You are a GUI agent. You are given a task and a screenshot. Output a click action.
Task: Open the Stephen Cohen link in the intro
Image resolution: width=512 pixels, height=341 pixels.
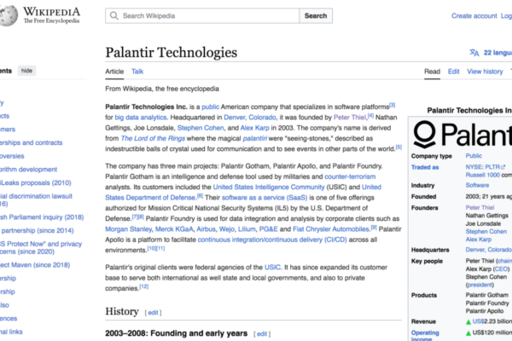tap(201, 128)
